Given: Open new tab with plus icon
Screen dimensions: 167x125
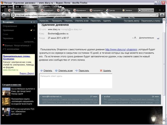Looking at the screenshot, I should click(160, 10).
